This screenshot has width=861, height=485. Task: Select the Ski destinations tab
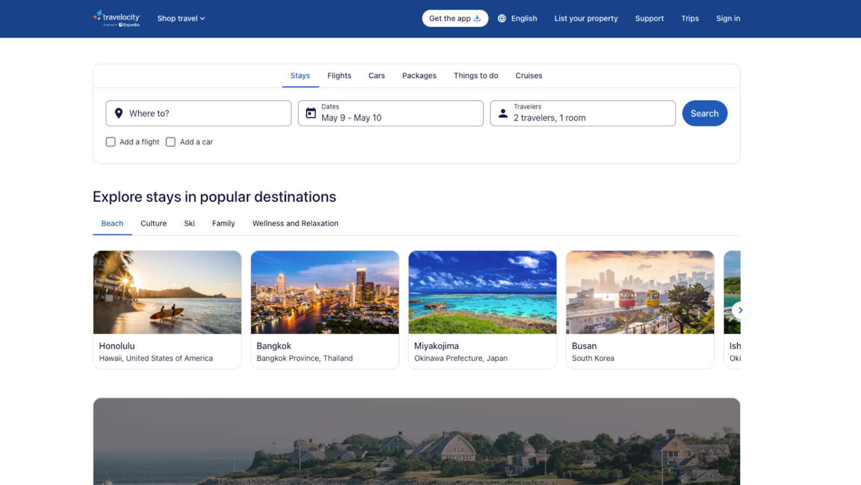(x=189, y=223)
